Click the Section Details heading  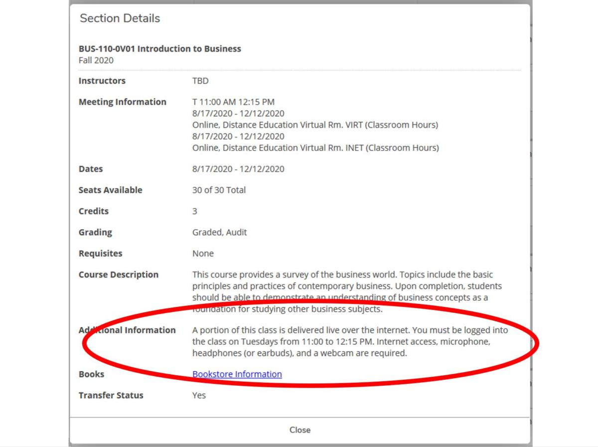(x=120, y=18)
